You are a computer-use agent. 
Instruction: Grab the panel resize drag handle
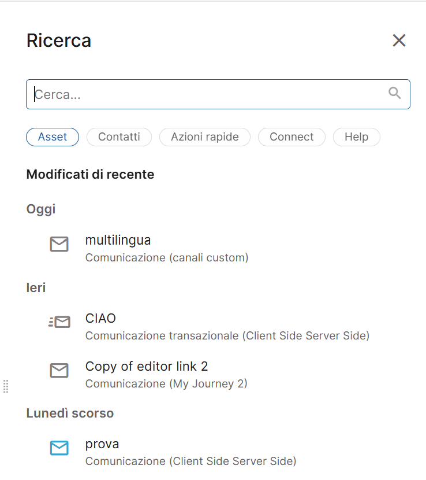tap(6, 386)
